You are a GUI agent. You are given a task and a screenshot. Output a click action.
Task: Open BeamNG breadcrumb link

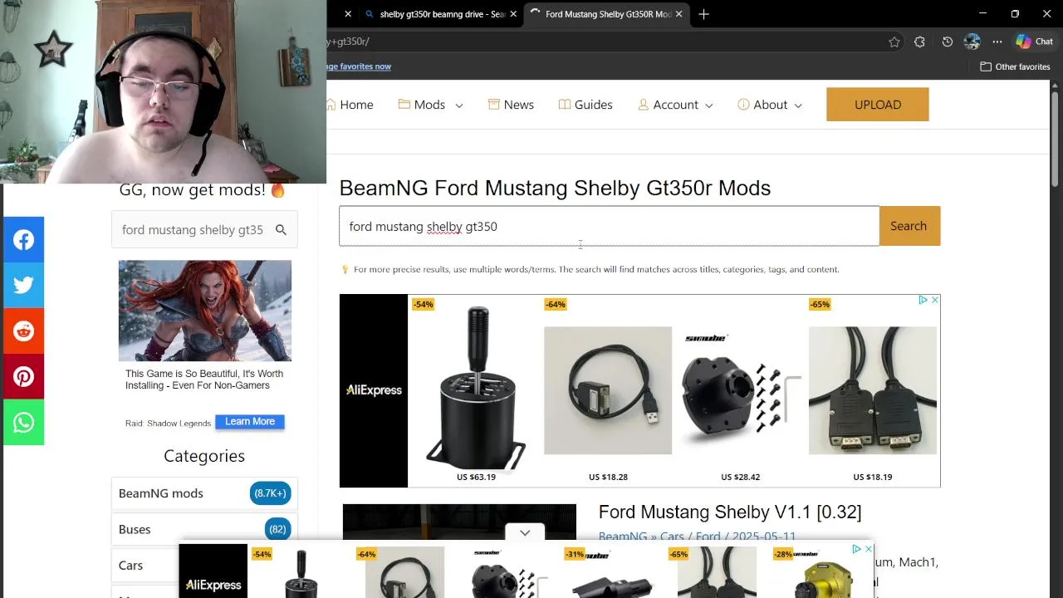tap(623, 537)
